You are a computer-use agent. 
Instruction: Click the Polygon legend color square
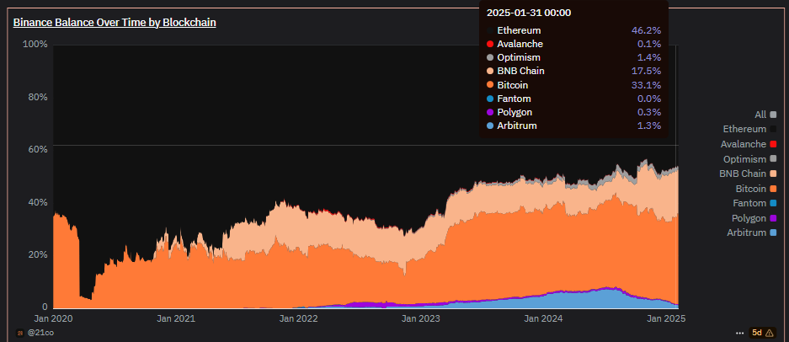[773, 218]
